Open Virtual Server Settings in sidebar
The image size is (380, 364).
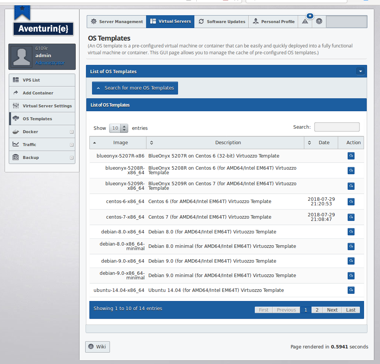[42, 106]
